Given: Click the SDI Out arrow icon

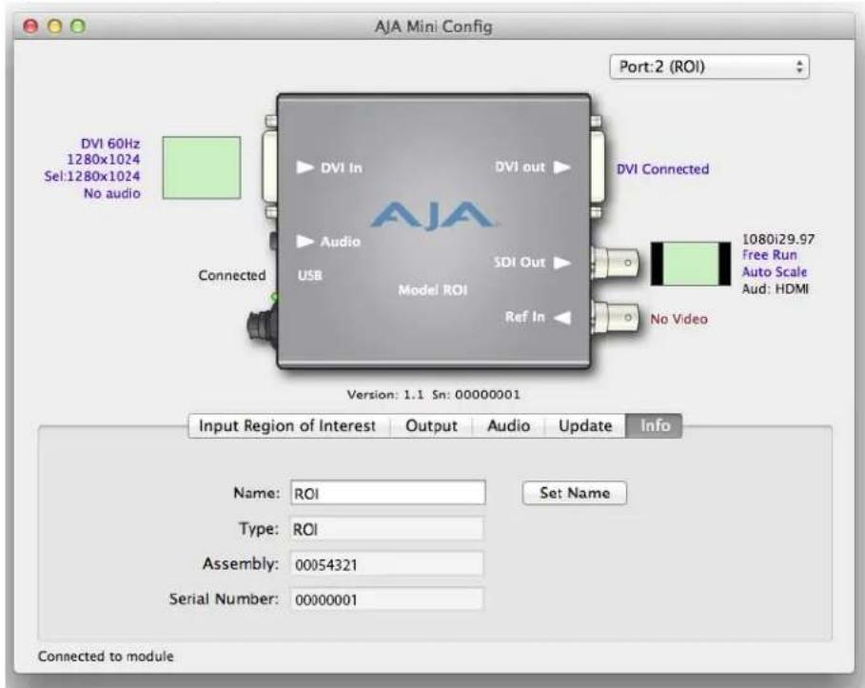Looking at the screenshot, I should (x=562, y=263).
